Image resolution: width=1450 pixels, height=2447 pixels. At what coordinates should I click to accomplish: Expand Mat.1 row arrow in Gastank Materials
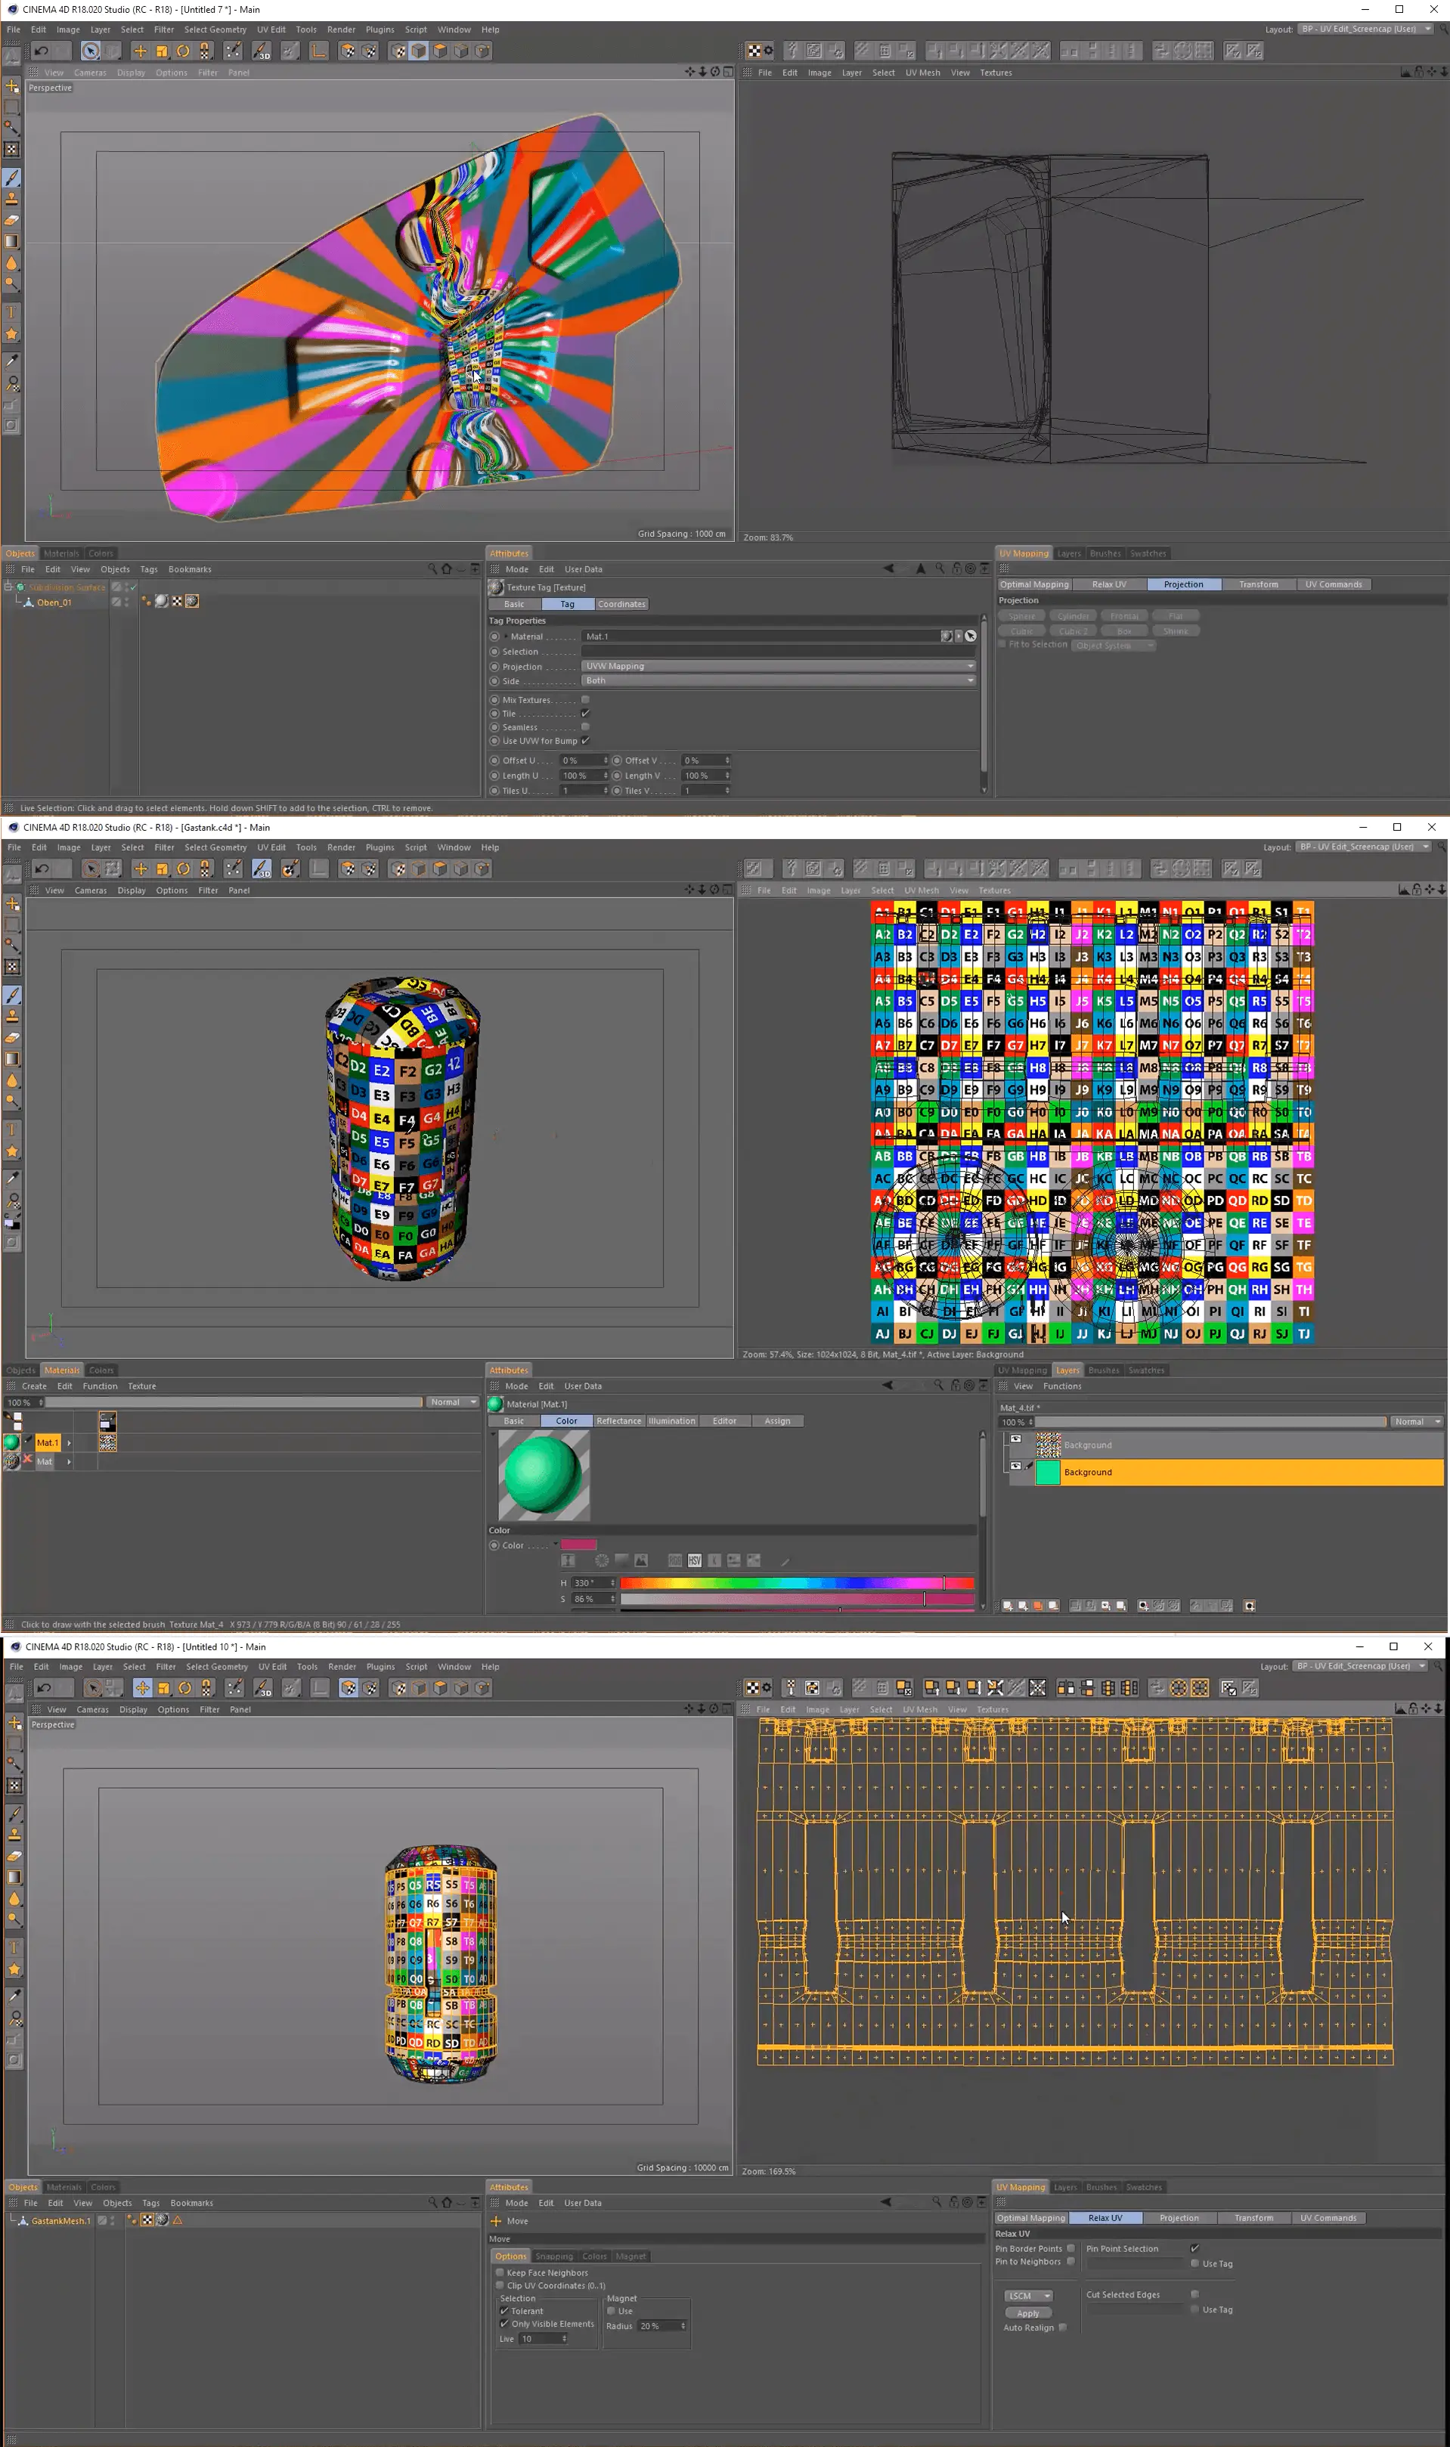coord(68,1443)
